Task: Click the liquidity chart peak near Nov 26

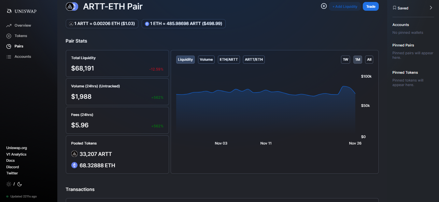Action: [344, 86]
